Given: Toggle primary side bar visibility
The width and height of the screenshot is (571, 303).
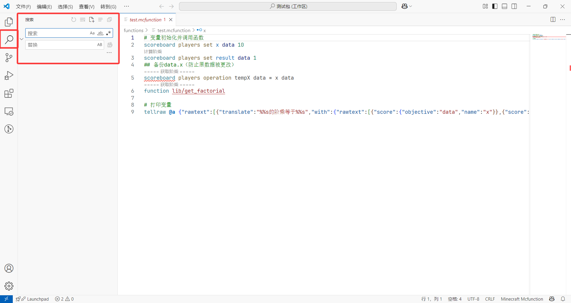Looking at the screenshot, I should pyautogui.click(x=495, y=6).
